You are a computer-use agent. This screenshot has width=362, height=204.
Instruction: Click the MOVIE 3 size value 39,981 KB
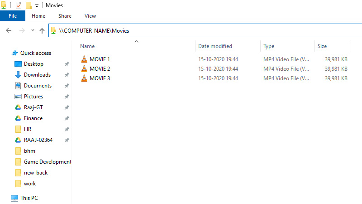(336, 78)
